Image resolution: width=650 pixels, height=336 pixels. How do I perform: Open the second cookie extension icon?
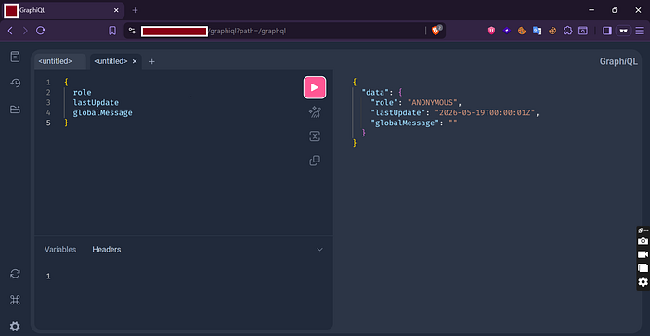pos(552,31)
